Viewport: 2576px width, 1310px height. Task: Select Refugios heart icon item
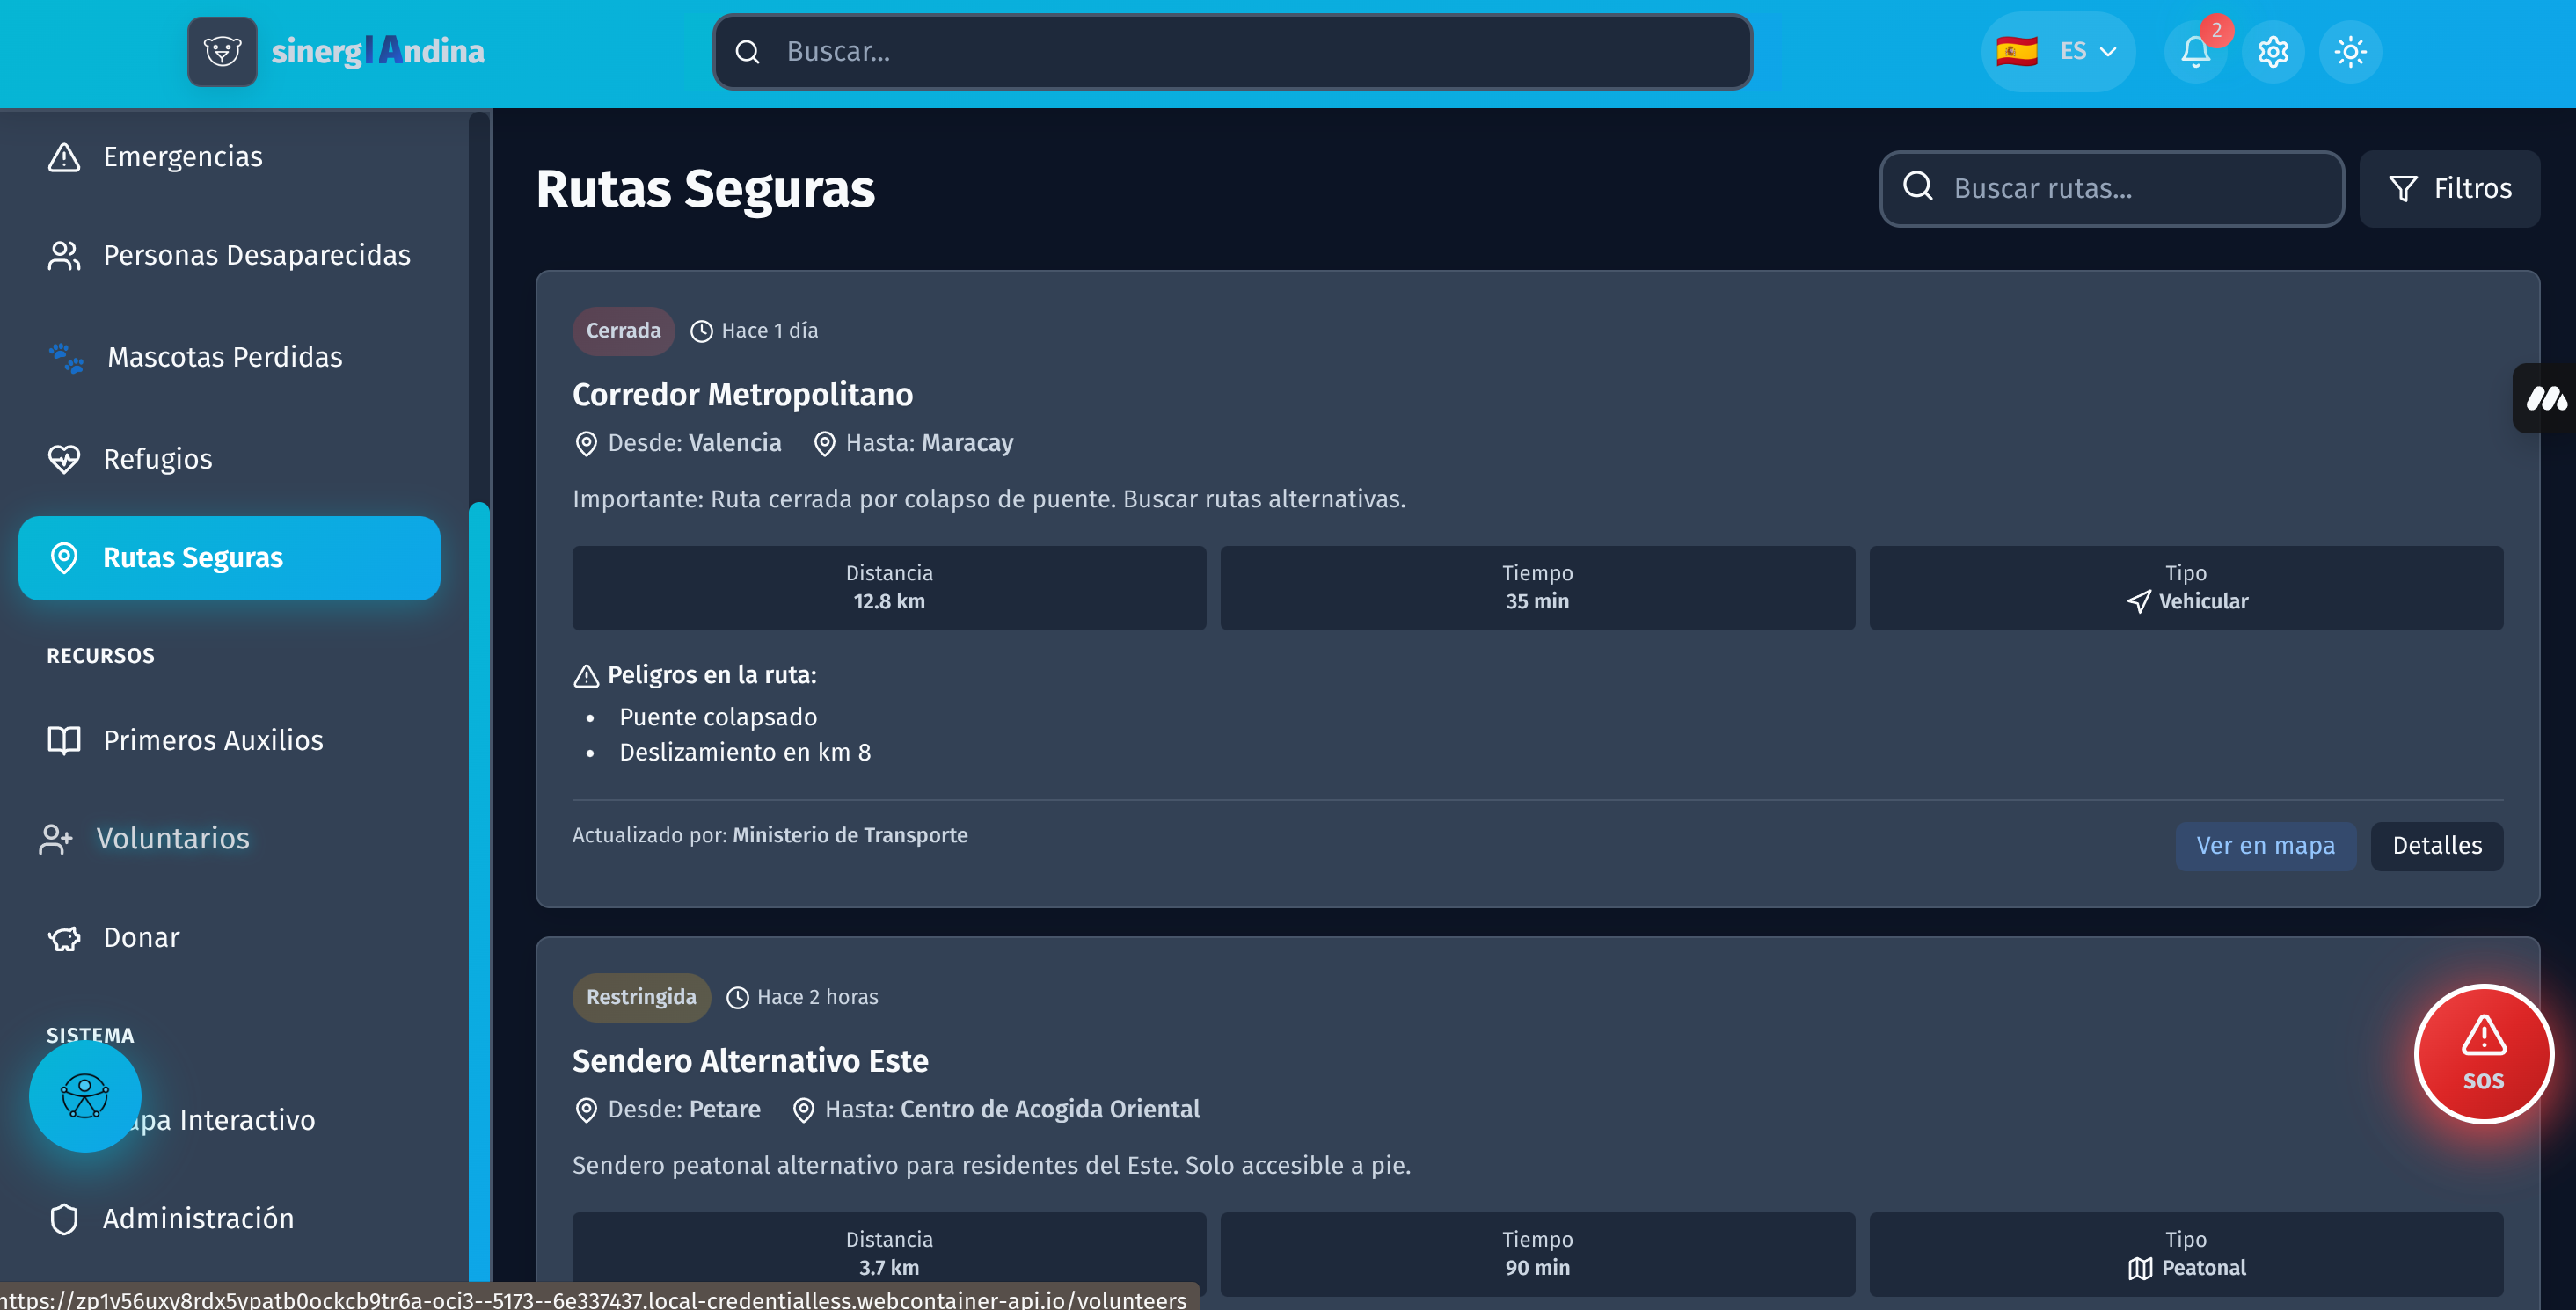(157, 459)
